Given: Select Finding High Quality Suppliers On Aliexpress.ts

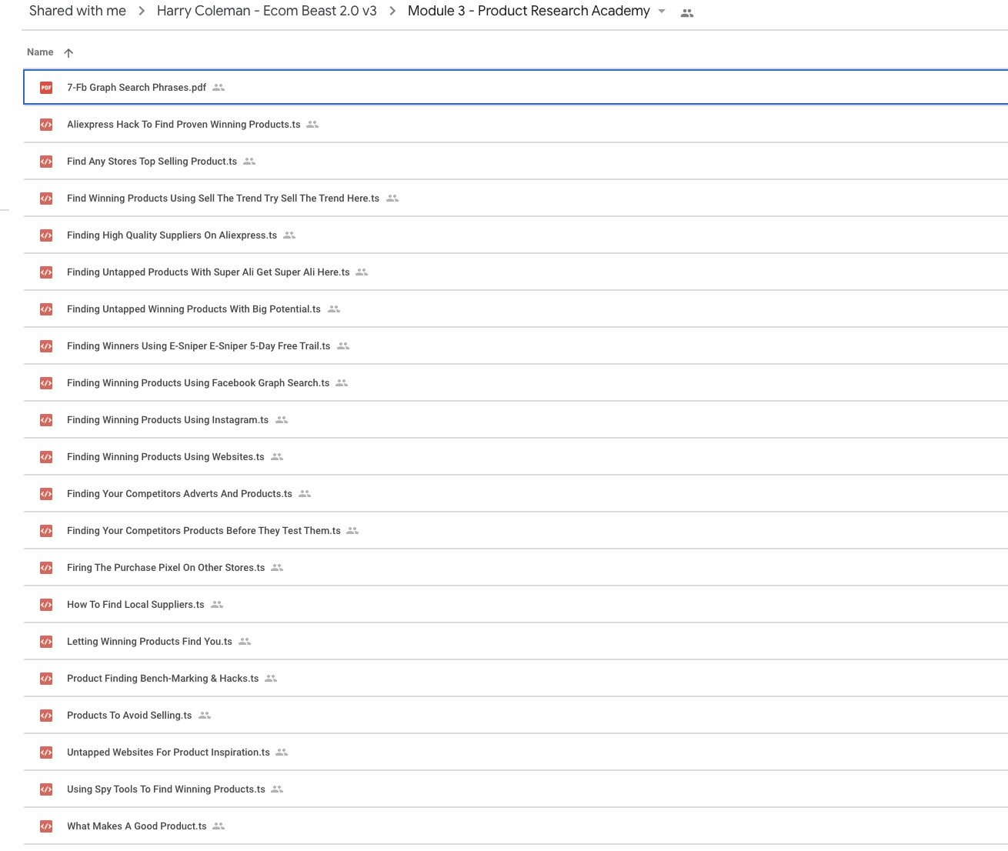Looking at the screenshot, I should click(516, 235).
